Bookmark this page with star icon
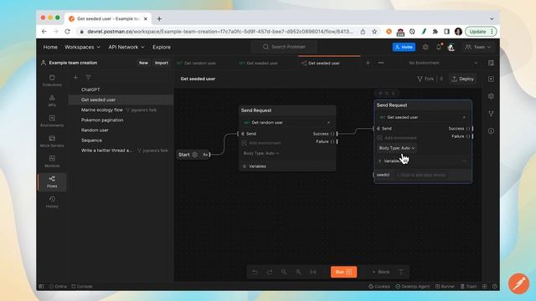 point(374,32)
